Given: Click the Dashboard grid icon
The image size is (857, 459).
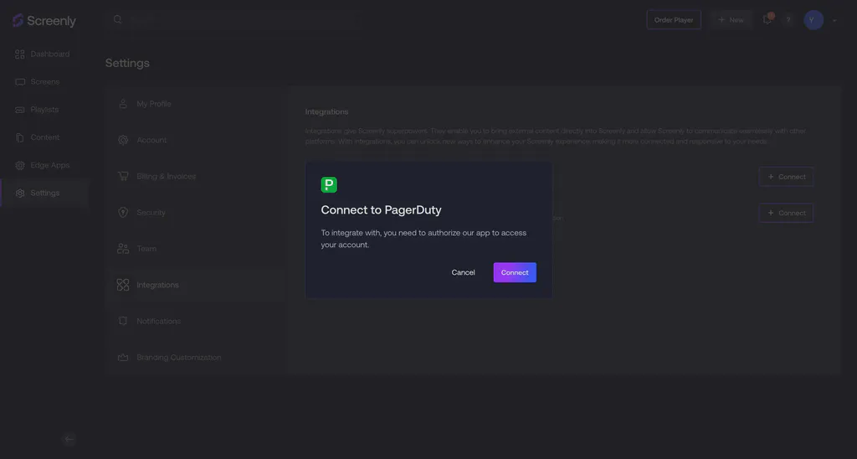Looking at the screenshot, I should (20, 54).
